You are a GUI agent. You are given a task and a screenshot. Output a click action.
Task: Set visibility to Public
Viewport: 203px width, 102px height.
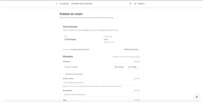click(x=132, y=67)
